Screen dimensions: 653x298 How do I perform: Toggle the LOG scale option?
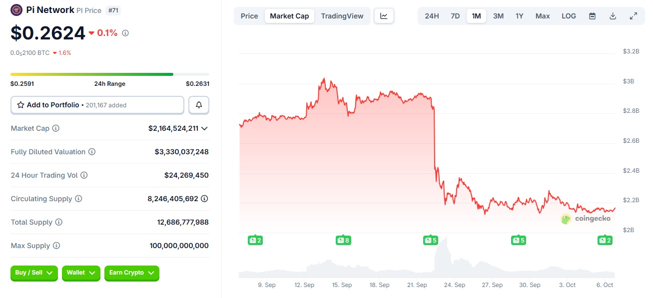tap(569, 16)
